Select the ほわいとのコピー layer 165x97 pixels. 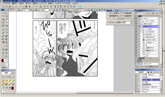point(150,24)
